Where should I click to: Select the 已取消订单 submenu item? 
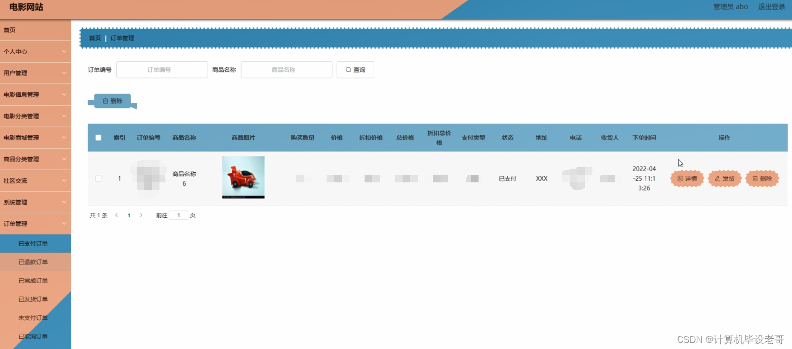(35, 336)
